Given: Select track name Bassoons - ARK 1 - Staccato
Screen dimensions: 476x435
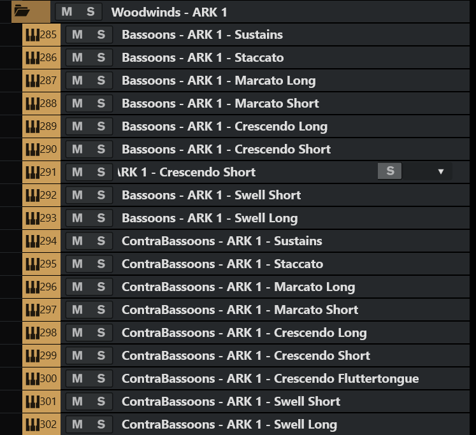Looking at the screenshot, I should click(x=203, y=57).
